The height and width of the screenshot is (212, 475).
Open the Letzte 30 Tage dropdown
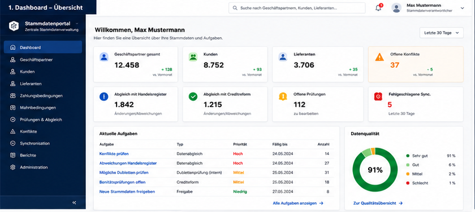click(442, 33)
